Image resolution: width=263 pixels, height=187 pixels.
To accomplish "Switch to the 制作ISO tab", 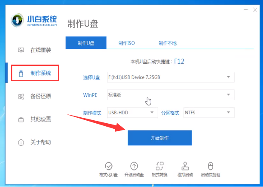I will (x=127, y=43).
